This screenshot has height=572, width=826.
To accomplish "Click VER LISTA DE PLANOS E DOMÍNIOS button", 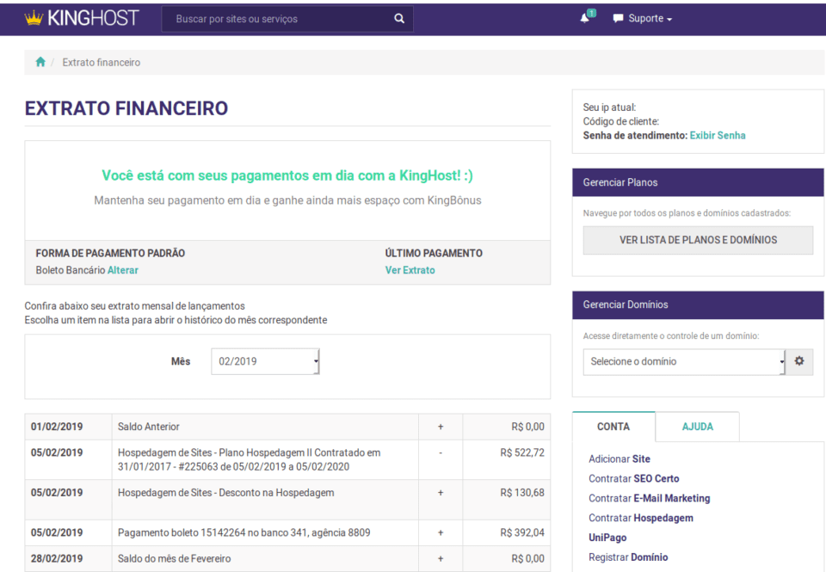I will [698, 240].
